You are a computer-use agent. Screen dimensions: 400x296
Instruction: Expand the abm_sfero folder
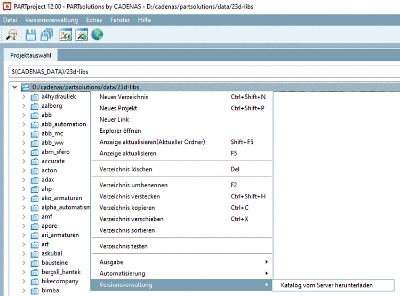pyautogui.click(x=23, y=152)
